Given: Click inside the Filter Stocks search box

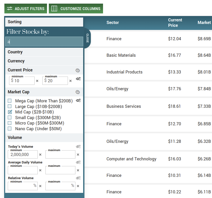Looking at the screenshot, I should pos(44,41).
